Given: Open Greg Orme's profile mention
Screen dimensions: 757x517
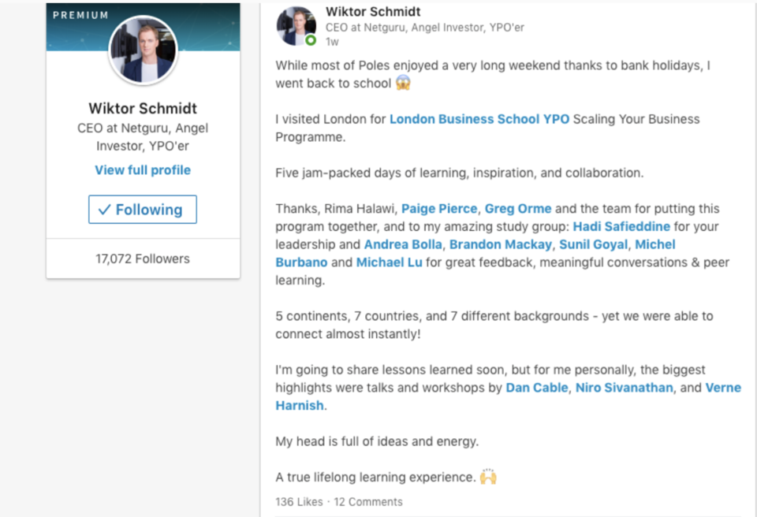Looking at the screenshot, I should point(518,209).
